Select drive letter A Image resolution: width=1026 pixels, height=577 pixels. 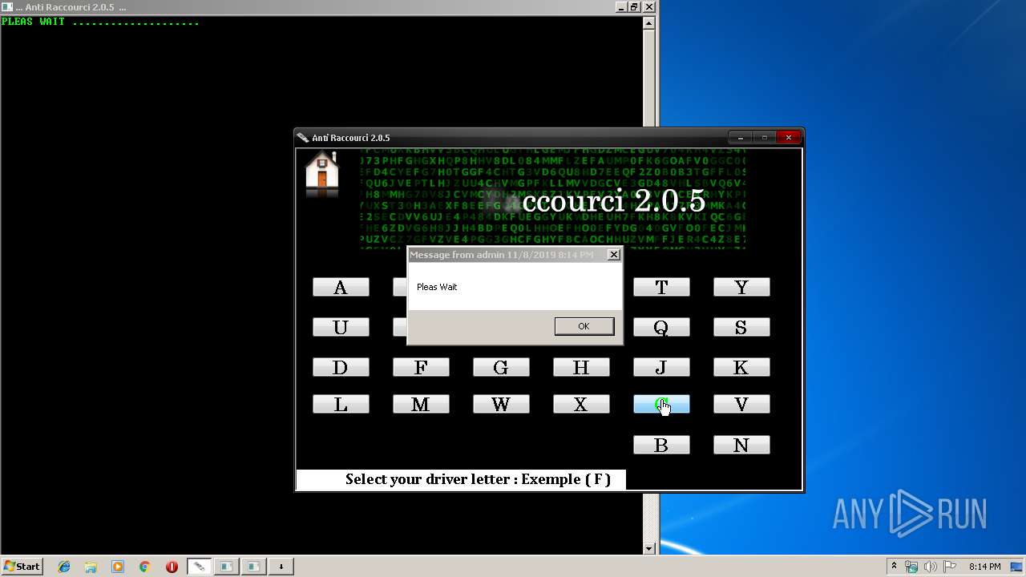[x=341, y=288]
